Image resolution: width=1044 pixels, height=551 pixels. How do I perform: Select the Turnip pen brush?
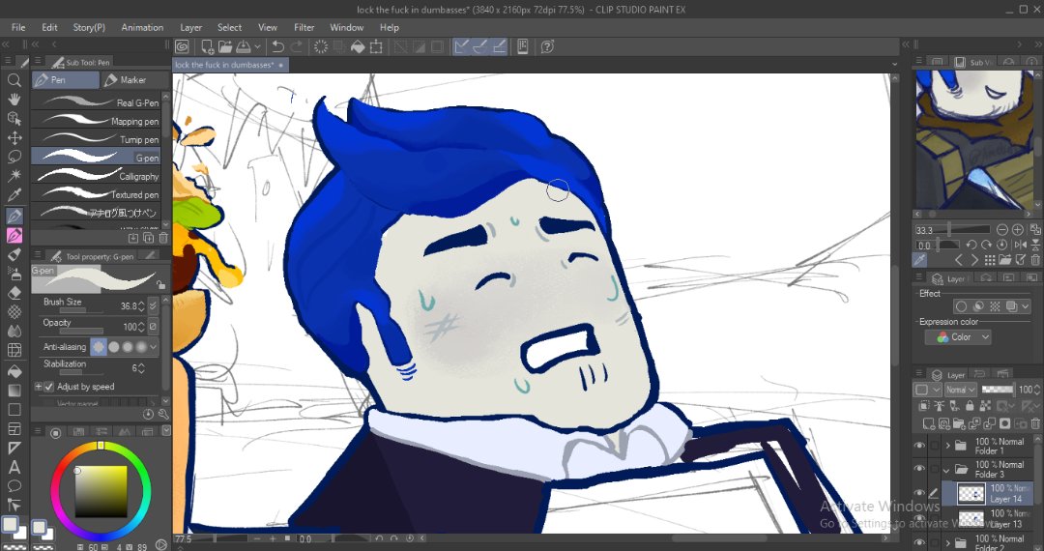[96, 139]
